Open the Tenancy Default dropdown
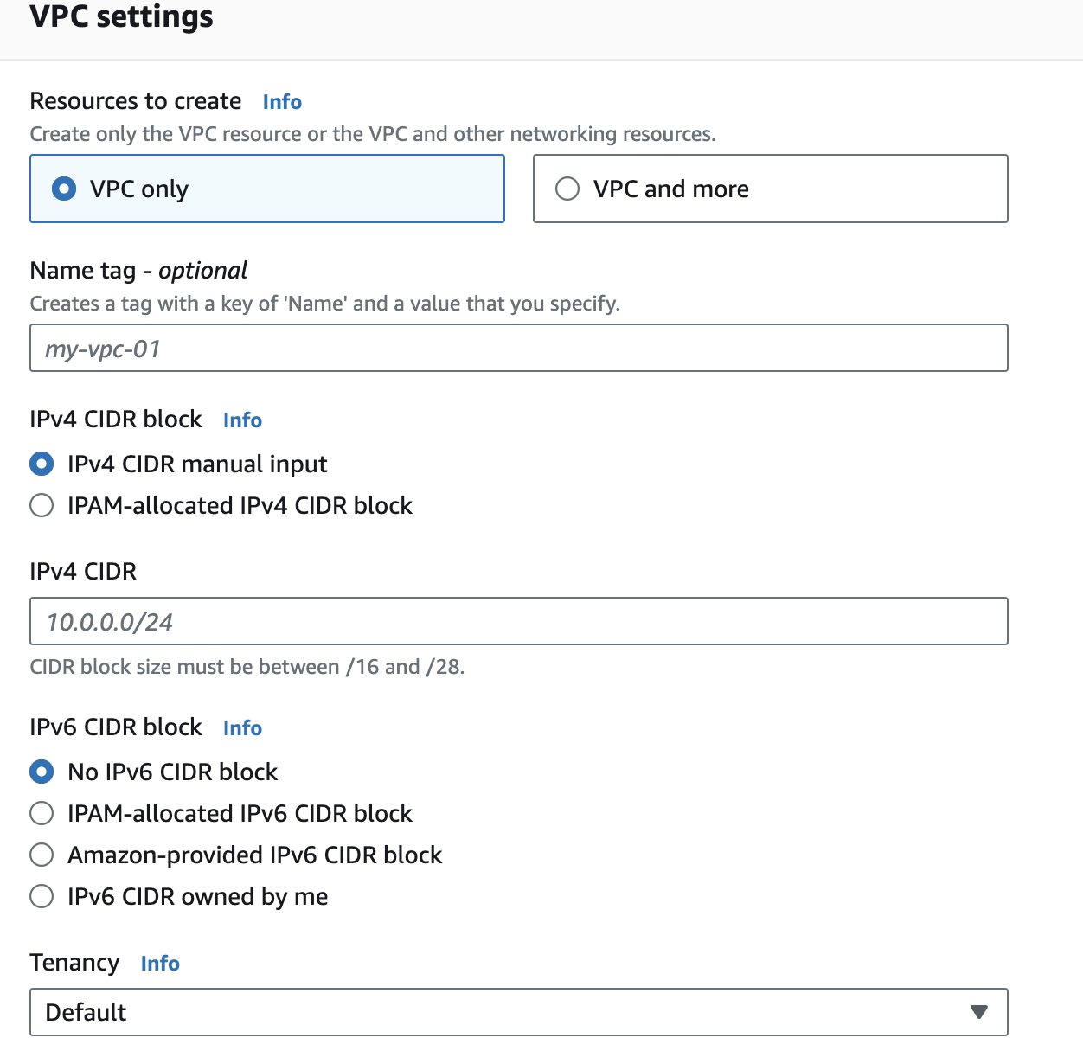This screenshot has width=1083, height=1057. (x=518, y=1012)
